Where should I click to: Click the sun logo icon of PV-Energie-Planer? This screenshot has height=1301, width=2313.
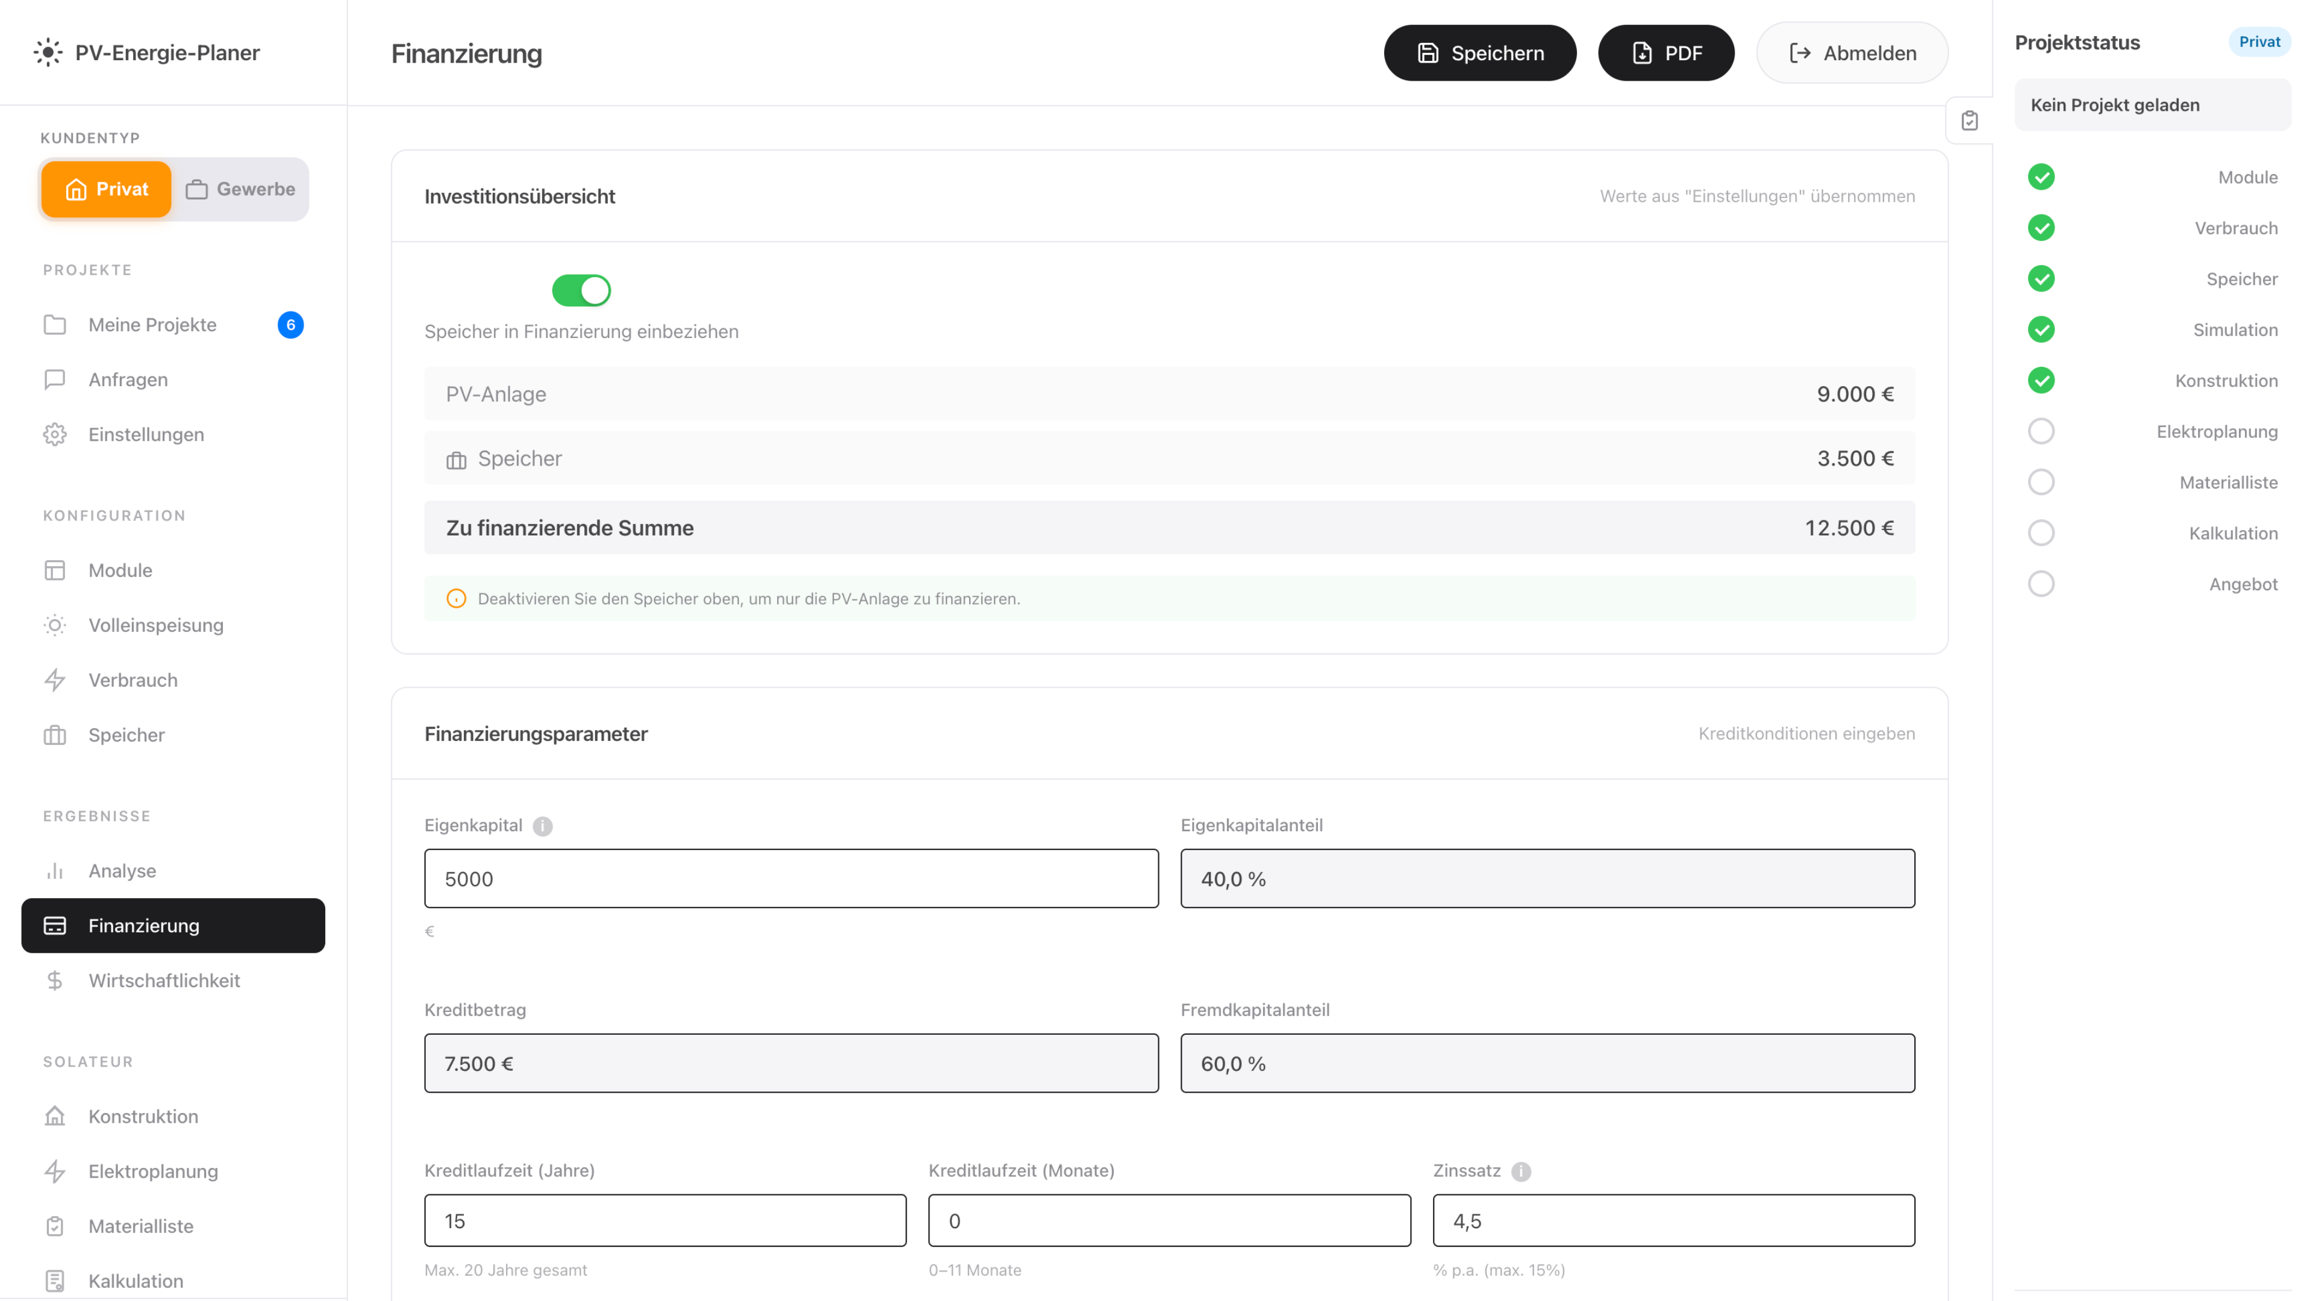48,52
